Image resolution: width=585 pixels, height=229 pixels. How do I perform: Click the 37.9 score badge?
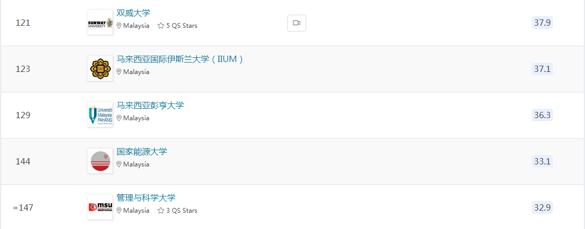[x=542, y=23]
